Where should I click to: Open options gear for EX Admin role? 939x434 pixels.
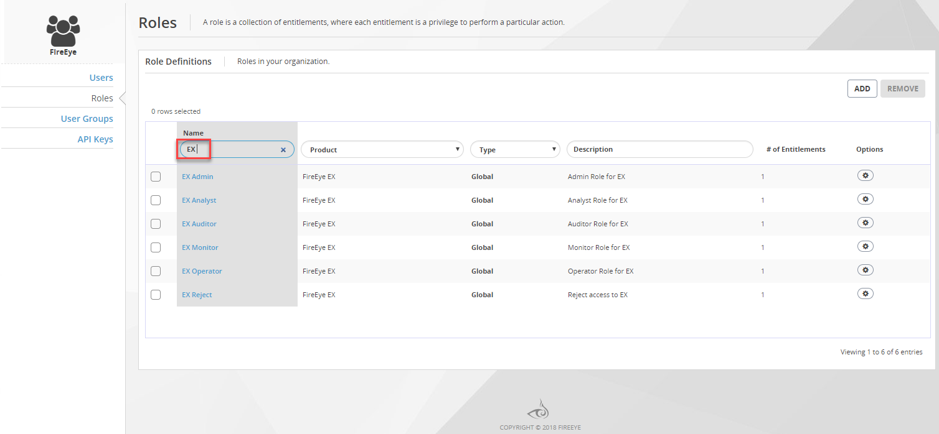pos(865,175)
